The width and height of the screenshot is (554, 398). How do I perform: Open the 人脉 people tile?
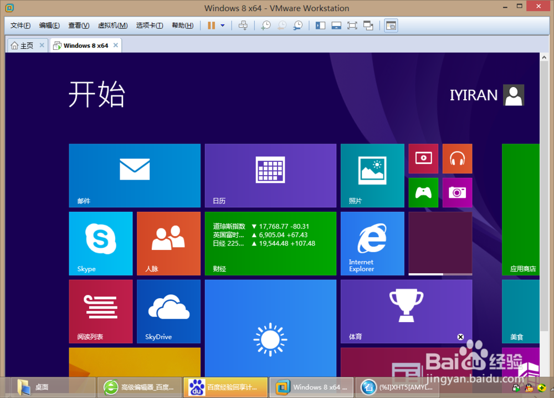click(168, 243)
